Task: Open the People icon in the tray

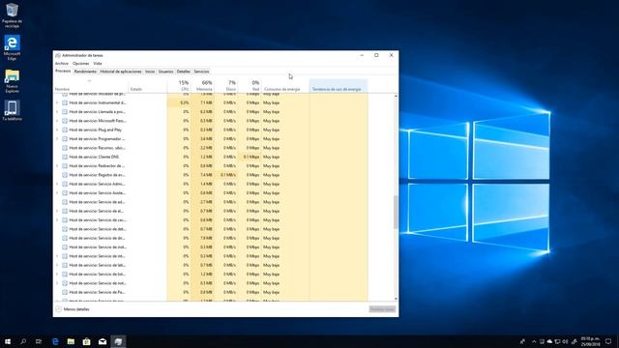Action: (x=522, y=341)
